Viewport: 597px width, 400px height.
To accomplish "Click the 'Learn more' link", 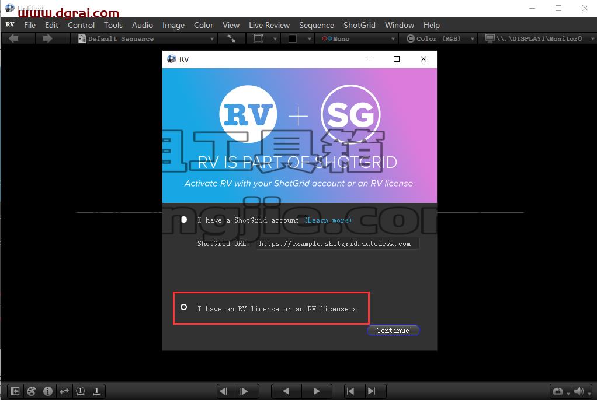I will [x=328, y=220].
